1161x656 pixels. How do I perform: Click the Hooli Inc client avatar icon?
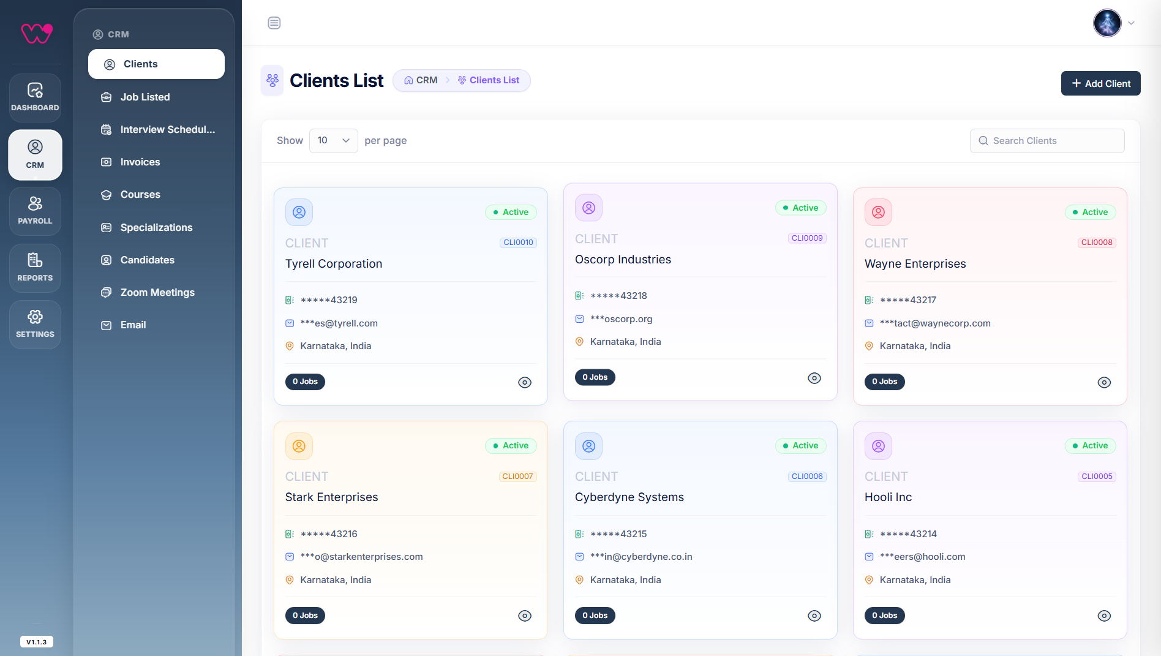tap(878, 446)
